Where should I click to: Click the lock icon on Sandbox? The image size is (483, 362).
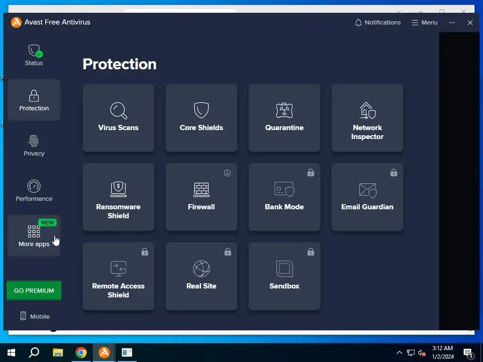pyautogui.click(x=310, y=252)
